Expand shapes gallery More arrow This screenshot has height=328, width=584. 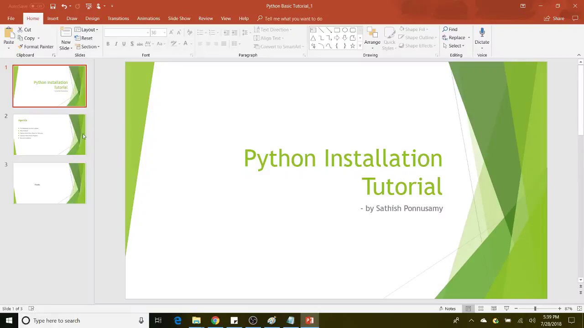click(x=360, y=46)
